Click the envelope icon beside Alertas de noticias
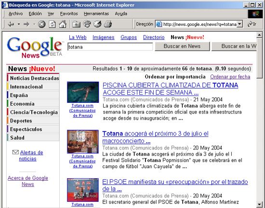265x208 pixels. (15, 152)
